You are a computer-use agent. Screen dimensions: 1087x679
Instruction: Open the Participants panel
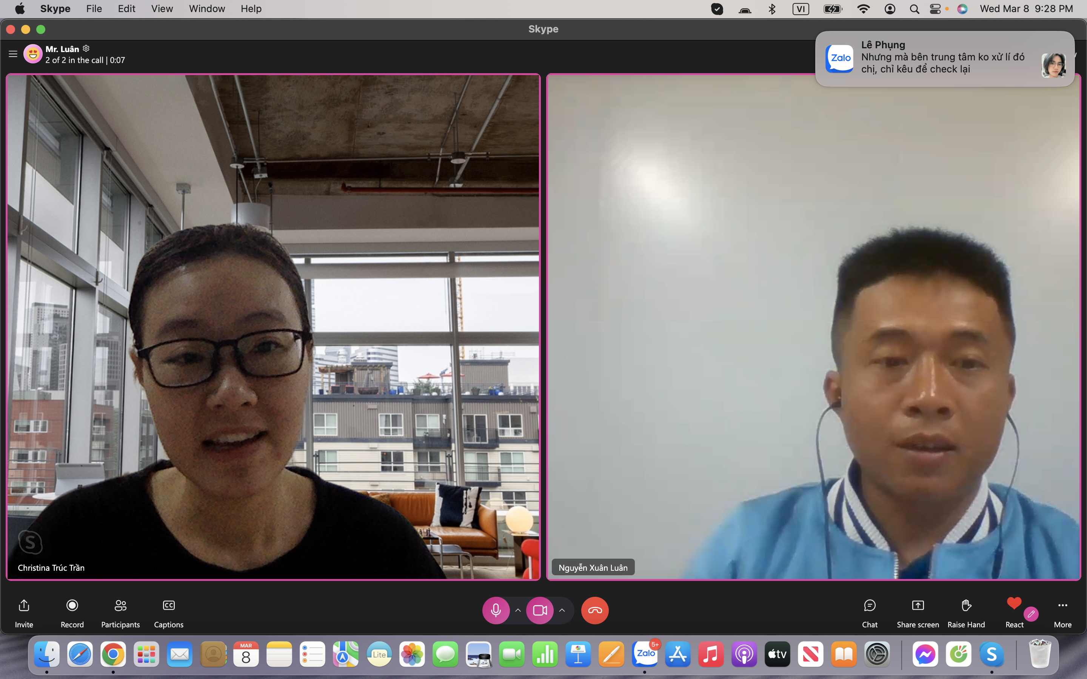pyautogui.click(x=120, y=606)
